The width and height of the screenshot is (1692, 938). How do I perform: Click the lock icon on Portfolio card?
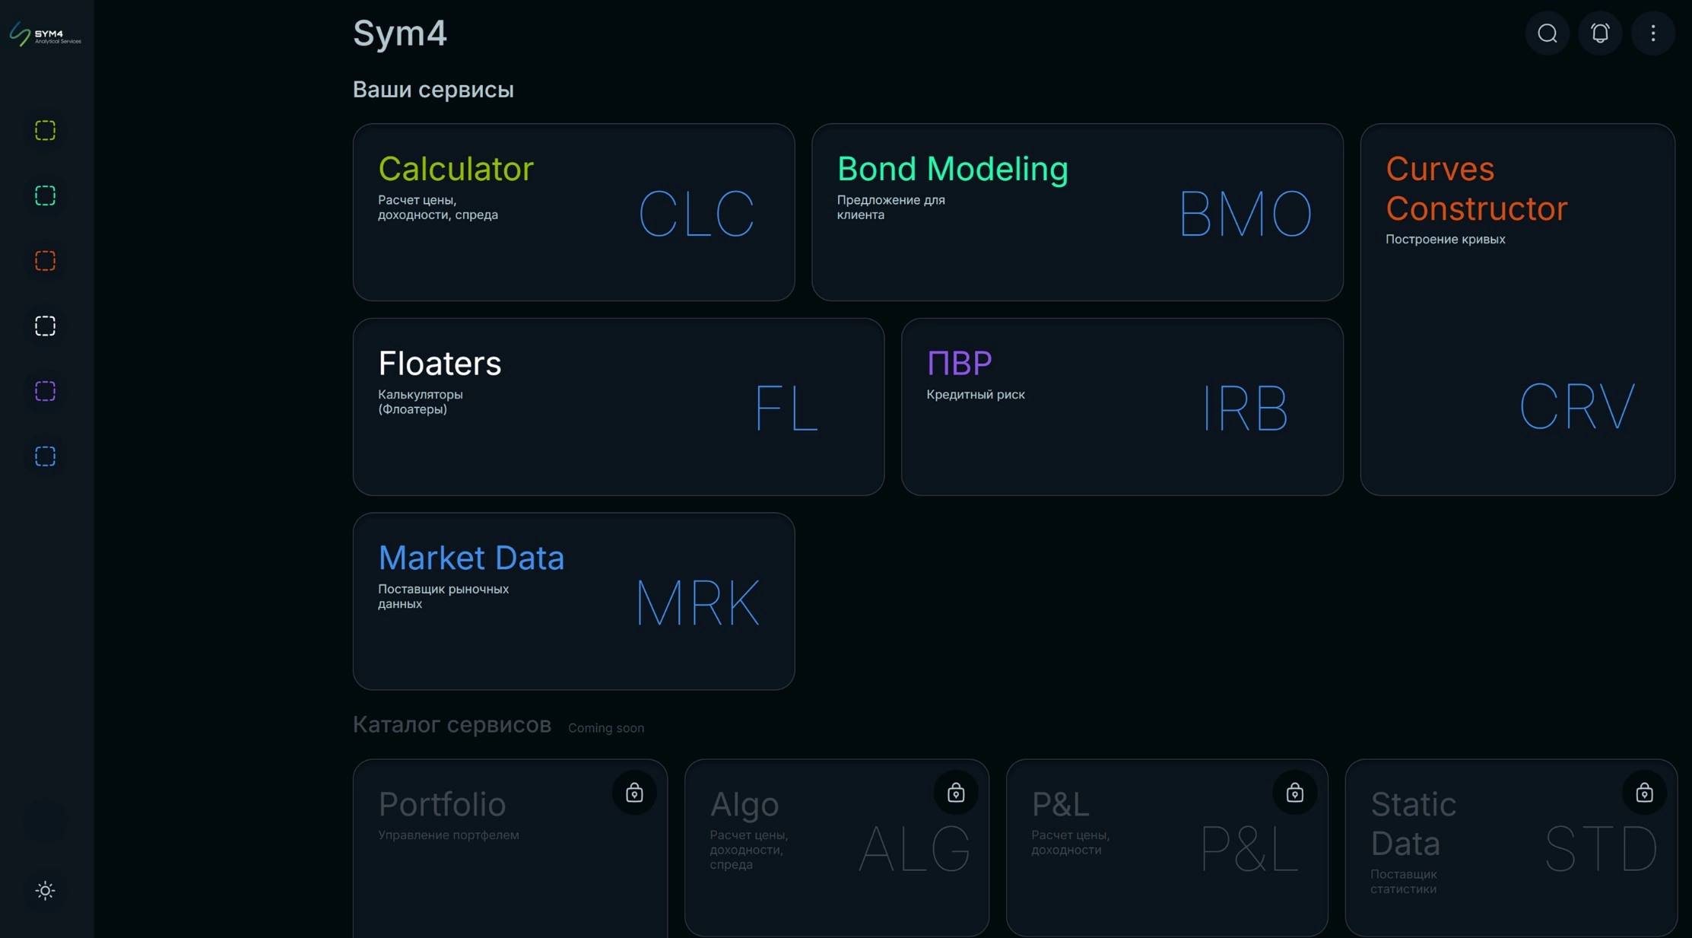tap(634, 793)
